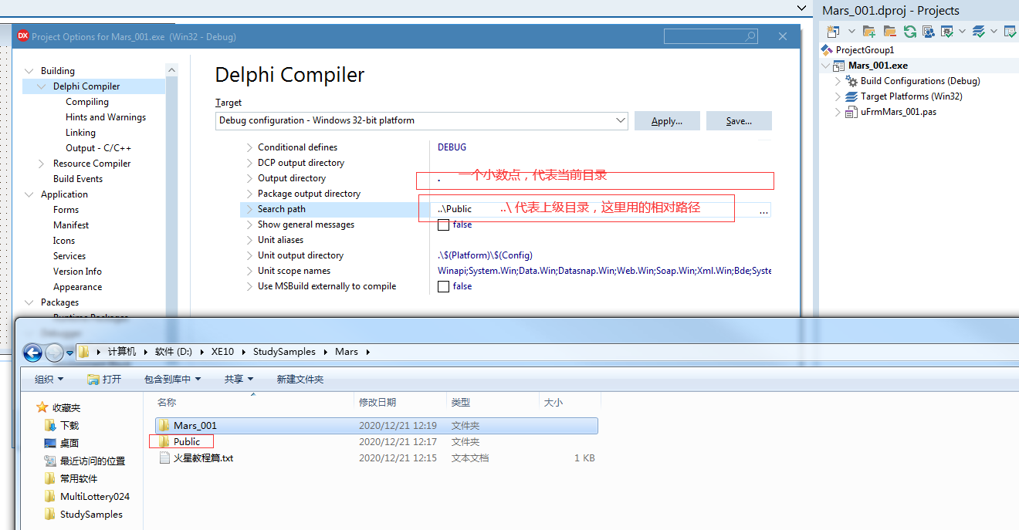Screen dimensions: 1019x530
Task: Collapse the Building tree node
Action: tap(29, 71)
